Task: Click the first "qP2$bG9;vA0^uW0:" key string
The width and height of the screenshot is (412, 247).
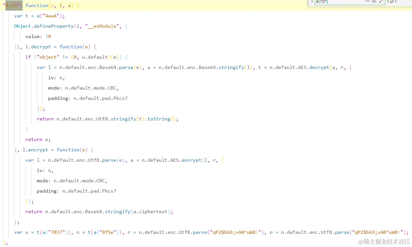Action: pyautogui.click(x=235, y=232)
